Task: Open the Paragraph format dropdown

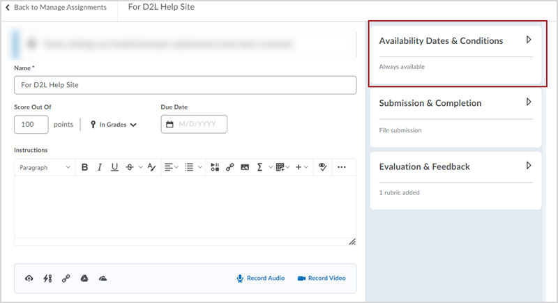Action: click(45, 167)
